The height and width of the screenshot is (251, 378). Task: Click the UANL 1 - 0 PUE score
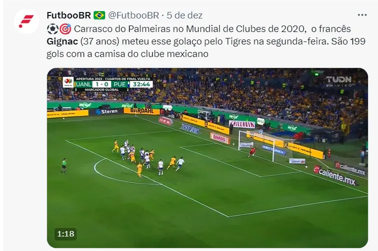tap(102, 84)
